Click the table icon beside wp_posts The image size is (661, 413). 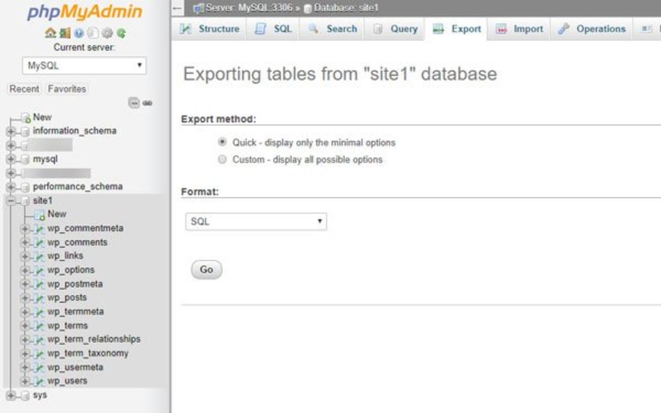40,298
